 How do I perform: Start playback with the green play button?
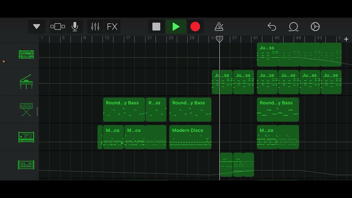176,27
